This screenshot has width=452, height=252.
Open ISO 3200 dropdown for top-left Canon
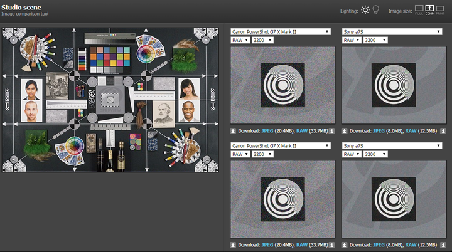point(262,40)
